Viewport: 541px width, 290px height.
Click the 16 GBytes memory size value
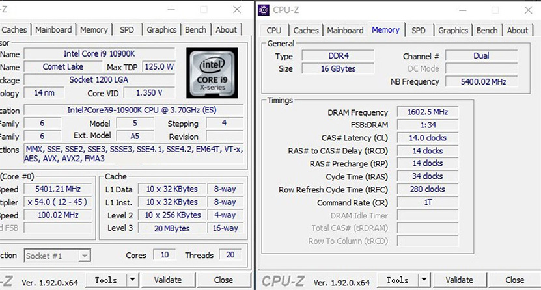[x=338, y=68]
